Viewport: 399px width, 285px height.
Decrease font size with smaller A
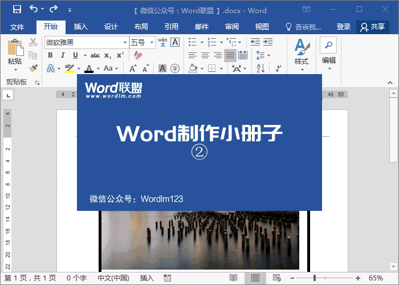point(145,68)
